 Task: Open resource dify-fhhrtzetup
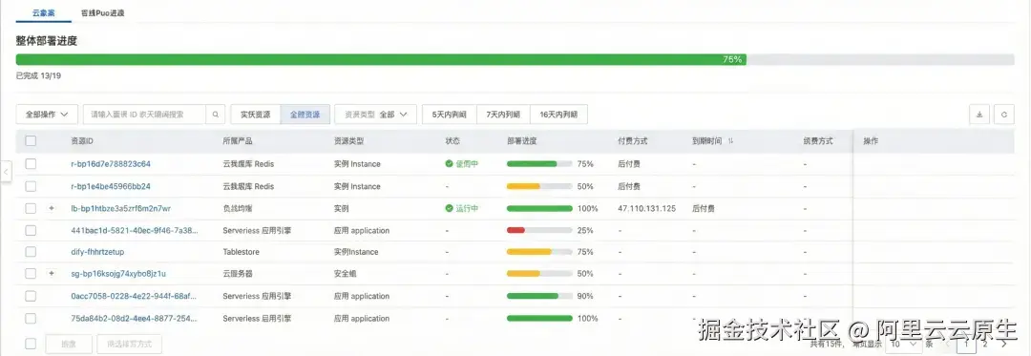97,252
